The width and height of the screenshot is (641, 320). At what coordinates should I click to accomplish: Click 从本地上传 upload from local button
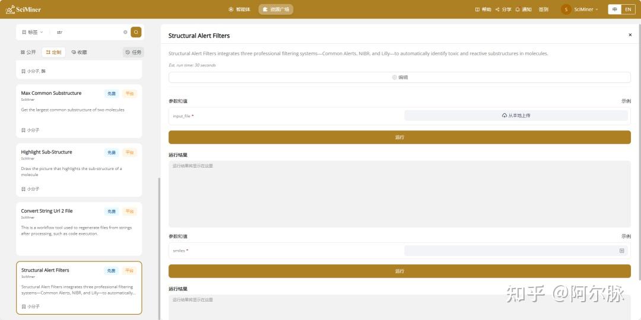[x=516, y=116]
